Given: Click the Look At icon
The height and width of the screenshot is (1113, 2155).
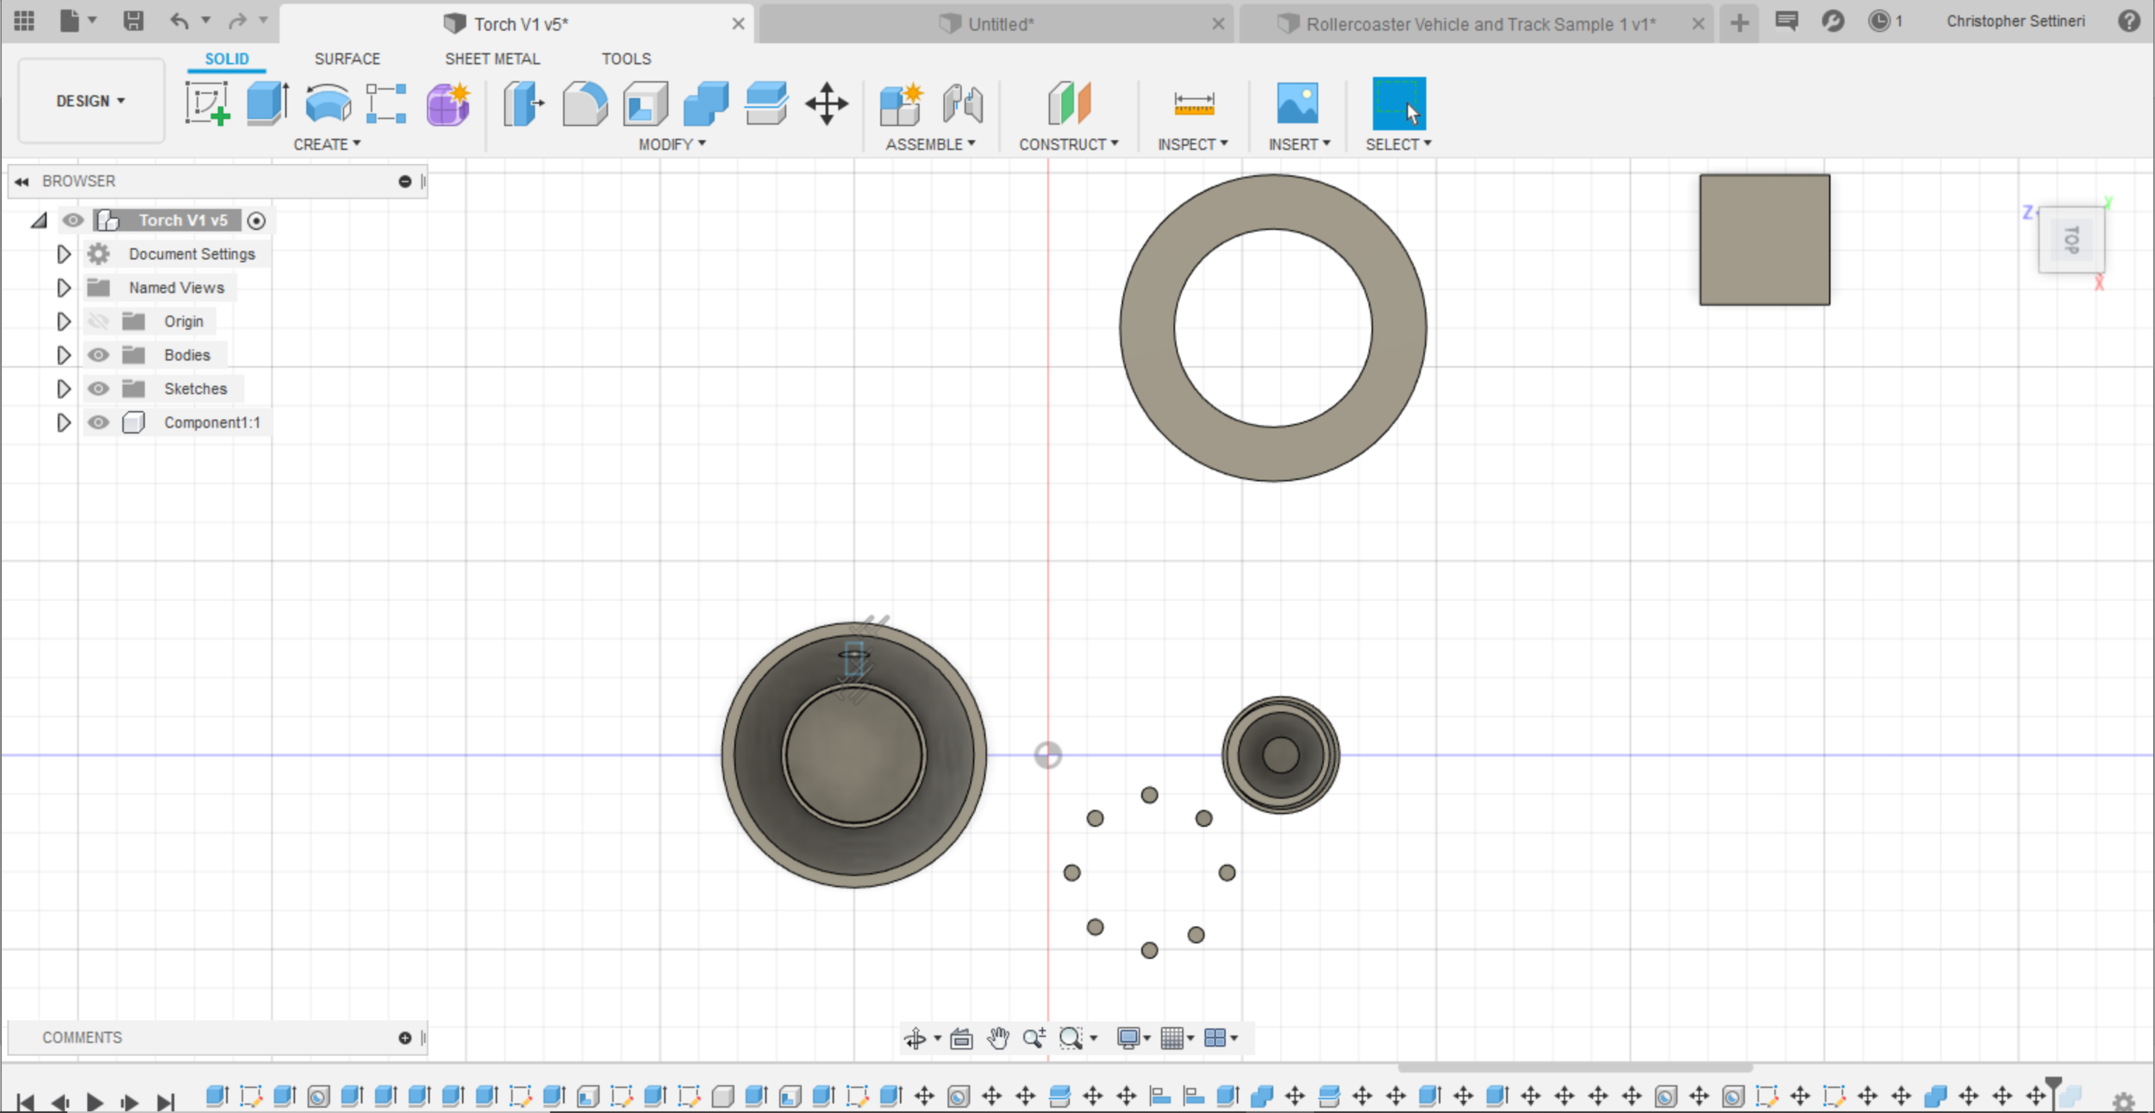Looking at the screenshot, I should 961,1038.
